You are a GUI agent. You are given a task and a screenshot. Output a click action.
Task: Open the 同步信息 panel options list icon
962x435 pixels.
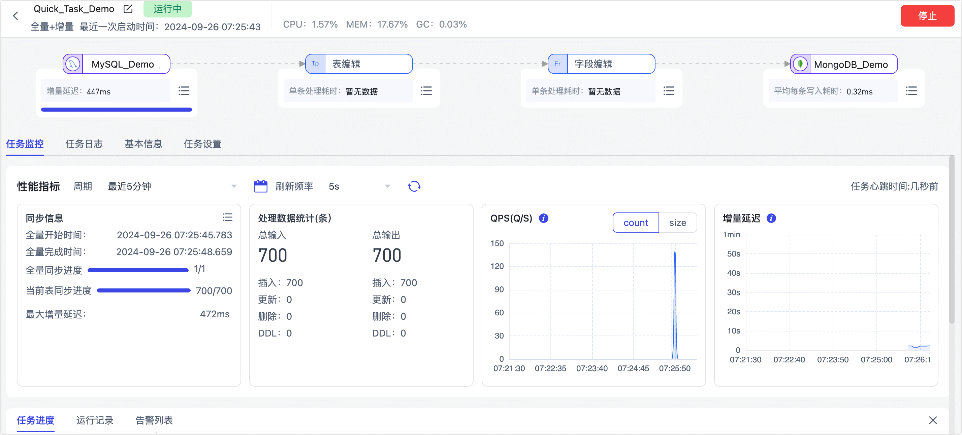228,217
